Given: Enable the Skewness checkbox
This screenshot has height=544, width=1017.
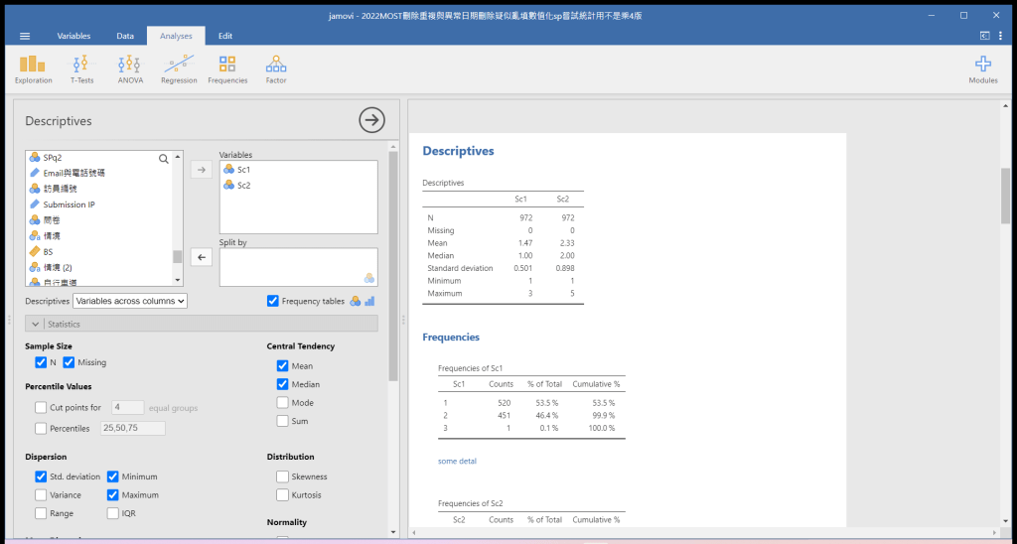Looking at the screenshot, I should point(283,476).
